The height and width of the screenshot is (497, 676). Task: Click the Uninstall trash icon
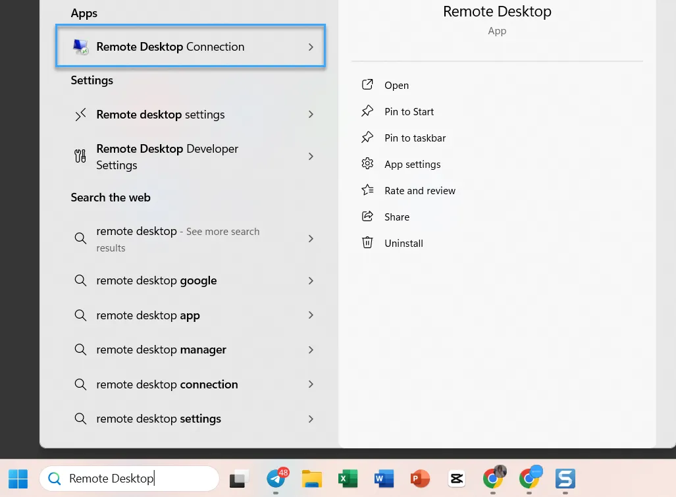367,242
